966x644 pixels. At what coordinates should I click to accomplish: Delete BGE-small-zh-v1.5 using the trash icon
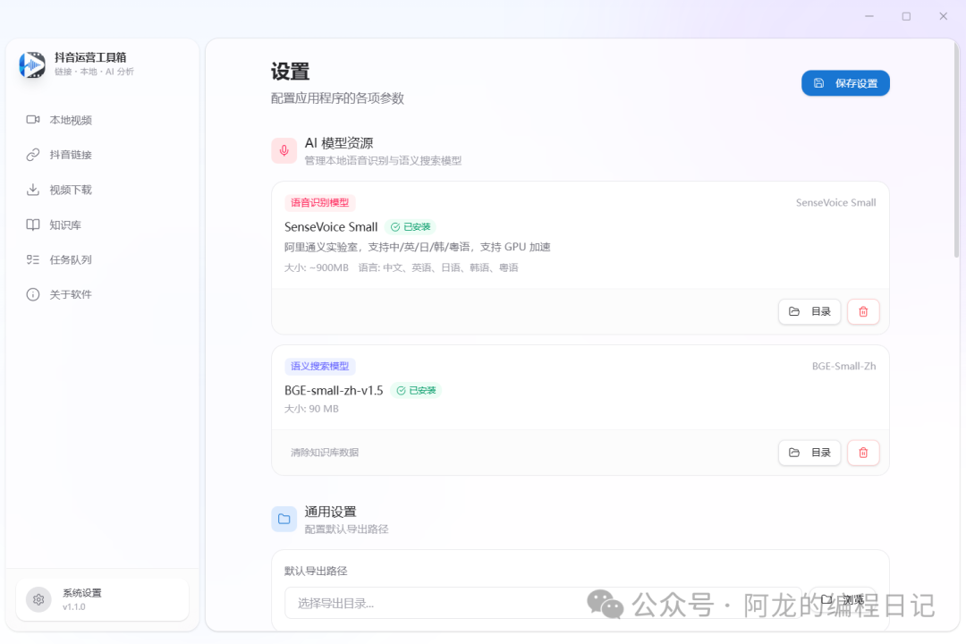pos(862,453)
